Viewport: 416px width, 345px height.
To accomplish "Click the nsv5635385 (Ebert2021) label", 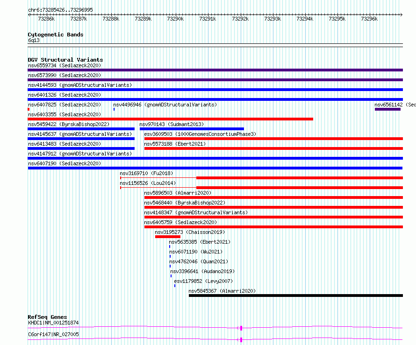I will [200, 242].
